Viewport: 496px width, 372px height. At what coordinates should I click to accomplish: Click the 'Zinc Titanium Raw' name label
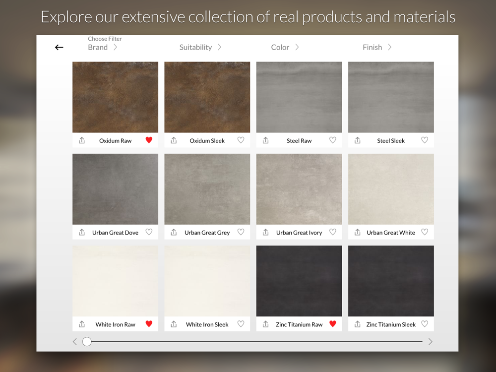click(x=299, y=324)
